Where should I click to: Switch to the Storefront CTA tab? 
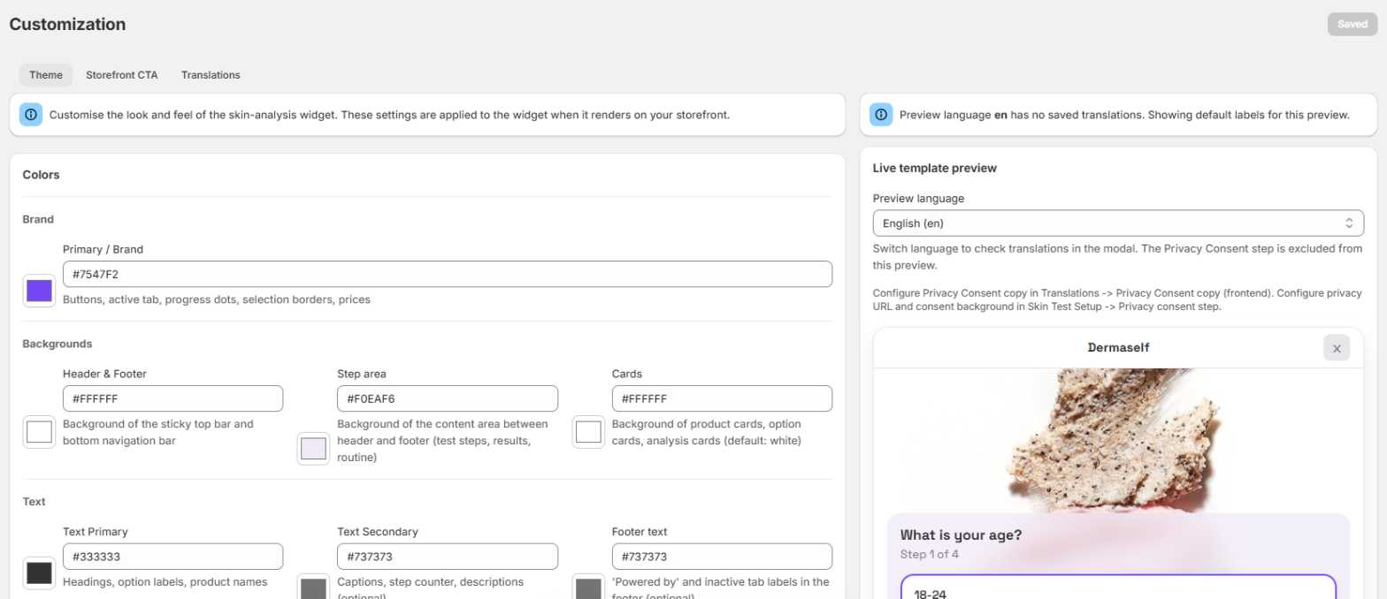click(122, 75)
